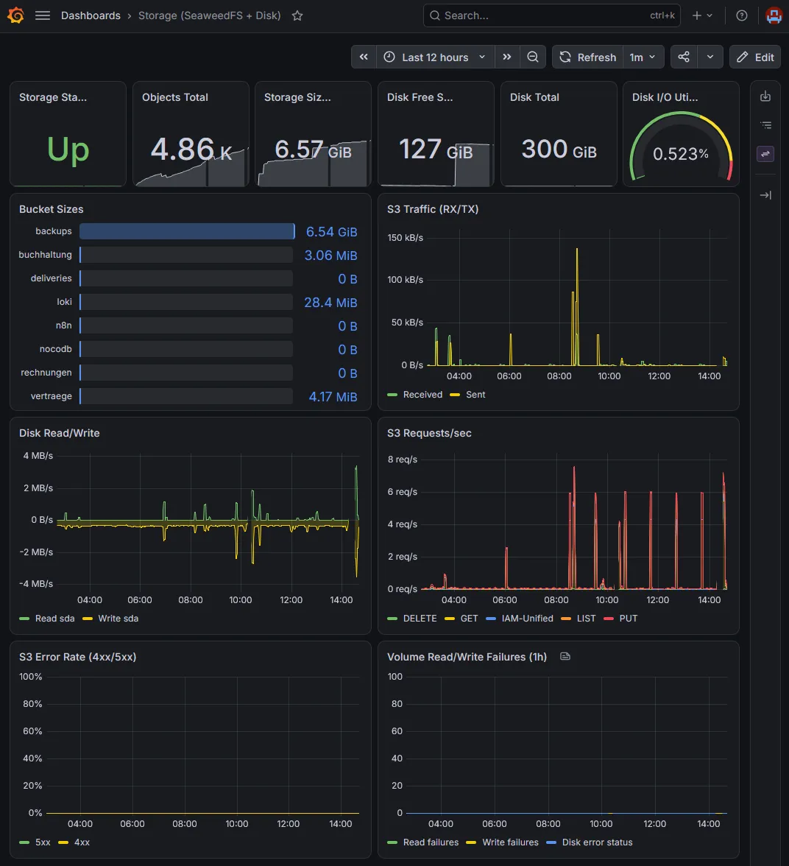The image size is (789, 866).
Task: Collapse the right sidebar arrow
Action: click(765, 195)
